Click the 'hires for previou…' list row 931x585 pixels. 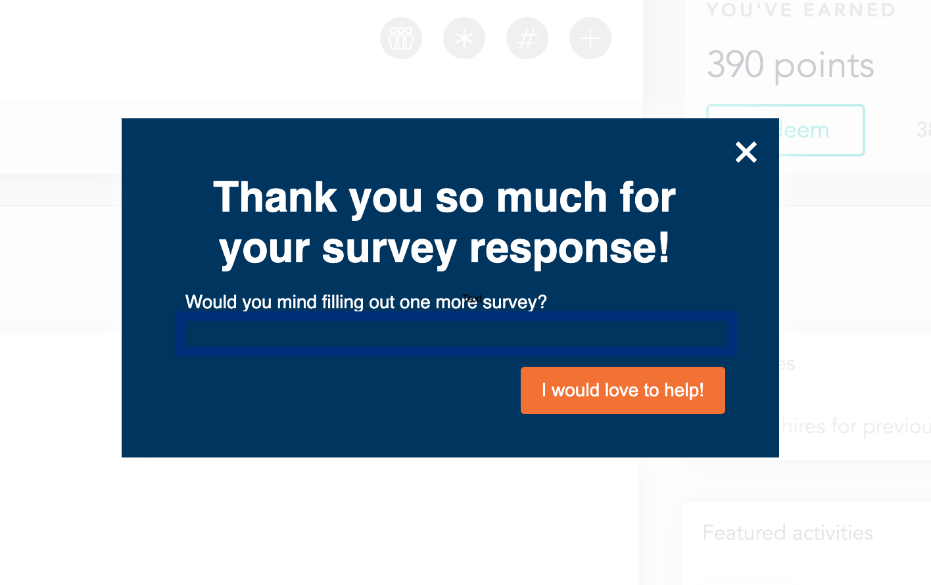pyautogui.click(x=855, y=427)
